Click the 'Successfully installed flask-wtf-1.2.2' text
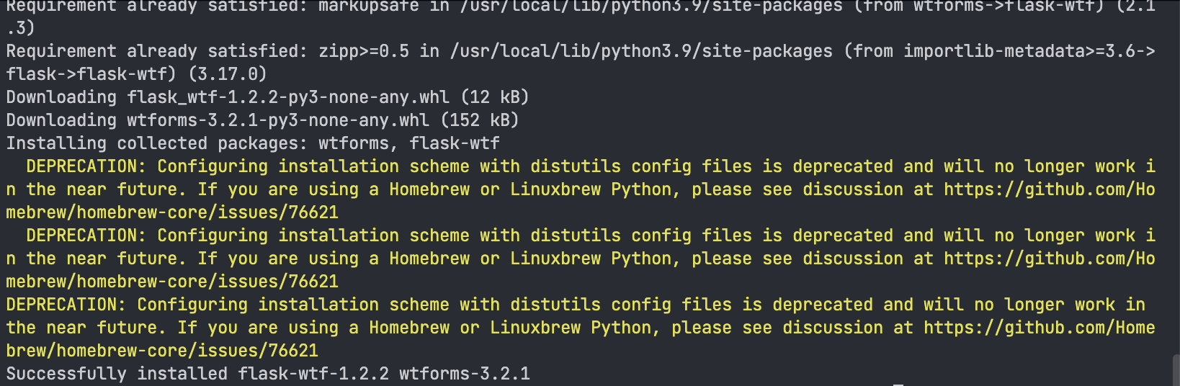1180x386 pixels. tap(197, 374)
